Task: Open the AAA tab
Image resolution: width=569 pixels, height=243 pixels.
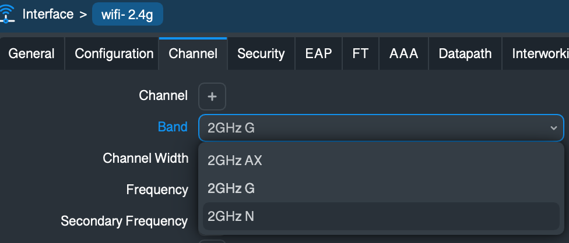Action: 403,54
